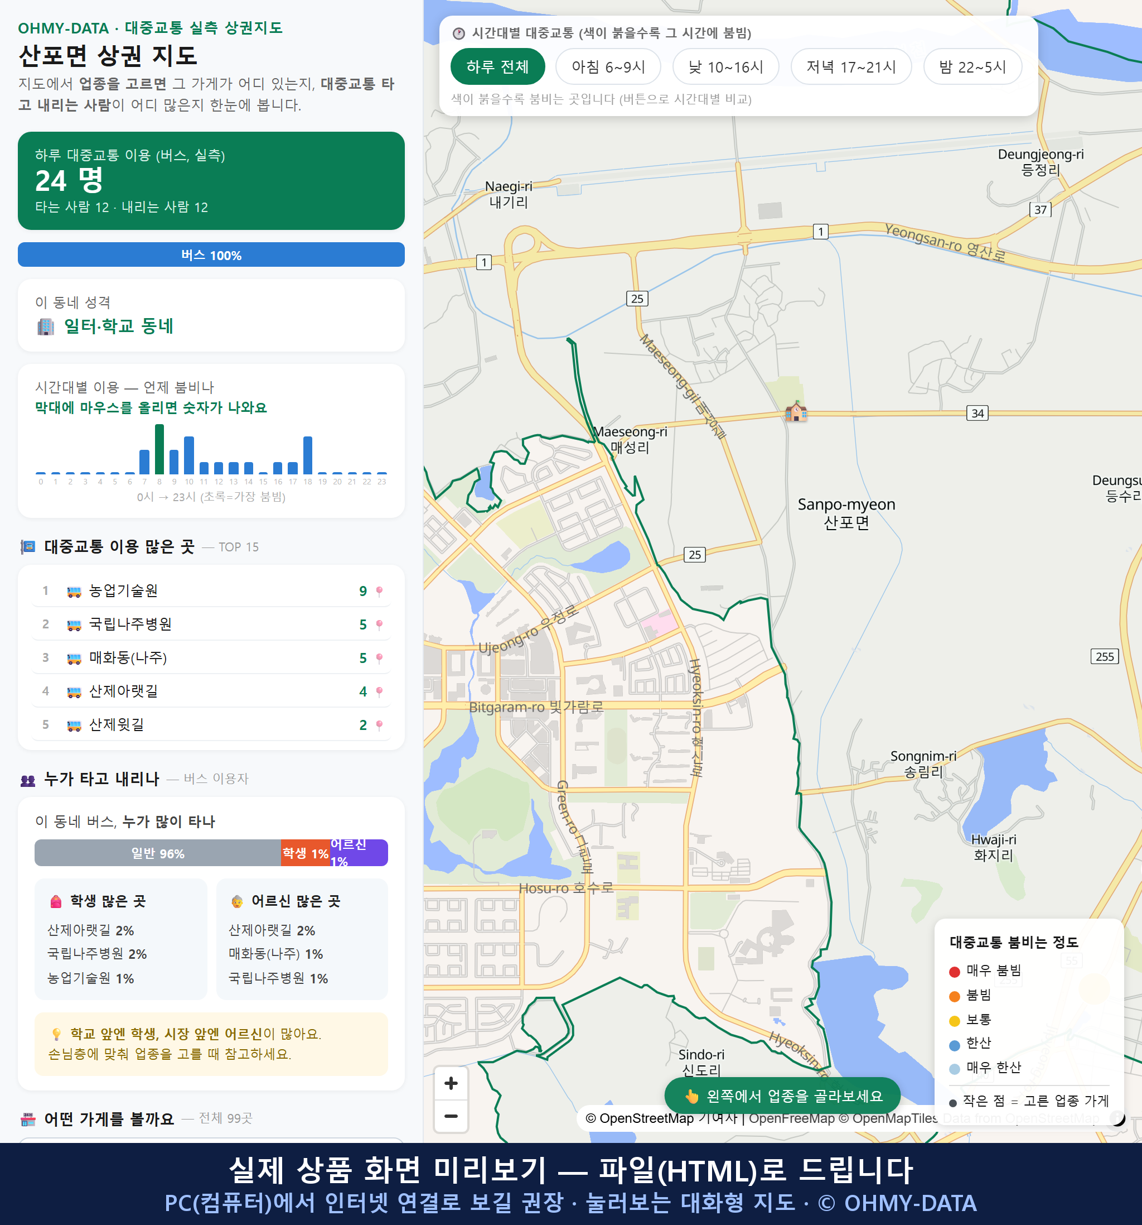Click the clock icon in the time panel
Viewport: 1142px width, 1225px height.
(459, 33)
